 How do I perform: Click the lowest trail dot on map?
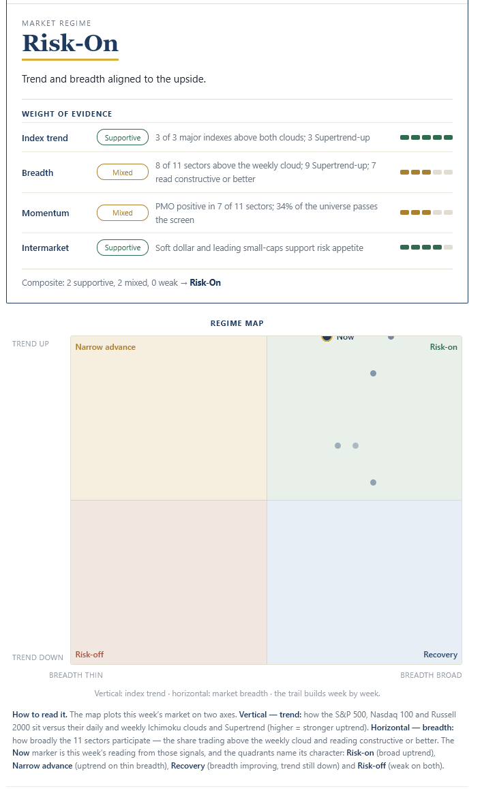[374, 483]
